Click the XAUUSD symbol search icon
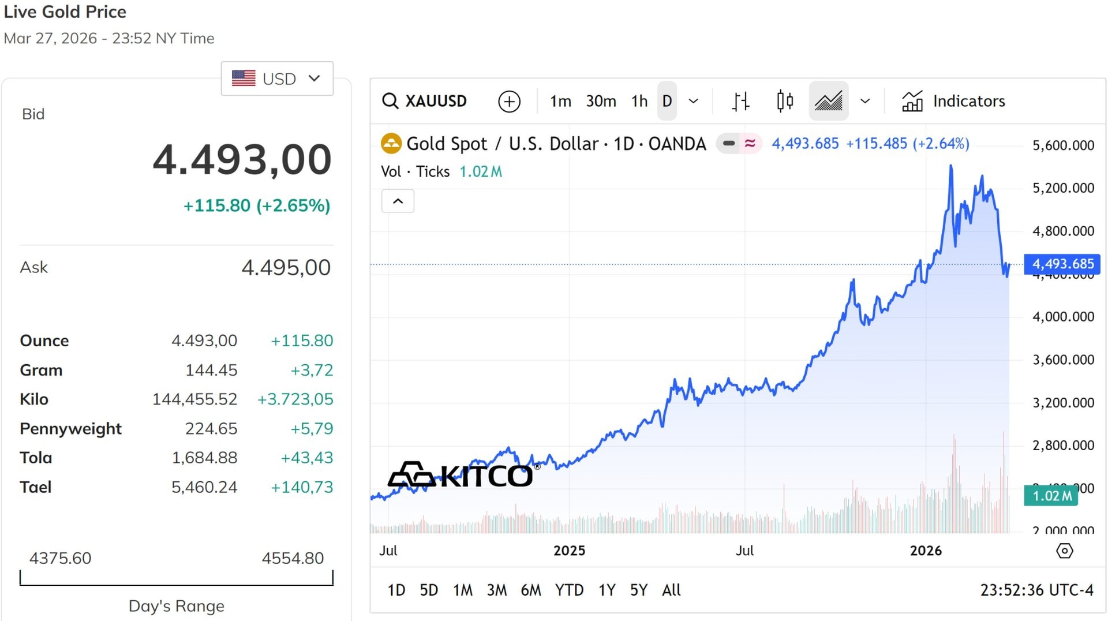Image resolution: width=1108 pixels, height=621 pixels. [x=391, y=101]
